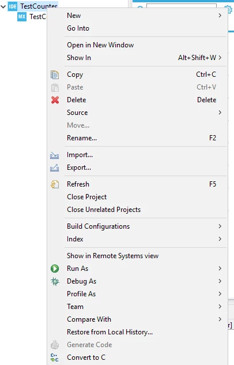Expand the New submenu arrow
Viewport: 234px width, 365px height.
220,16
